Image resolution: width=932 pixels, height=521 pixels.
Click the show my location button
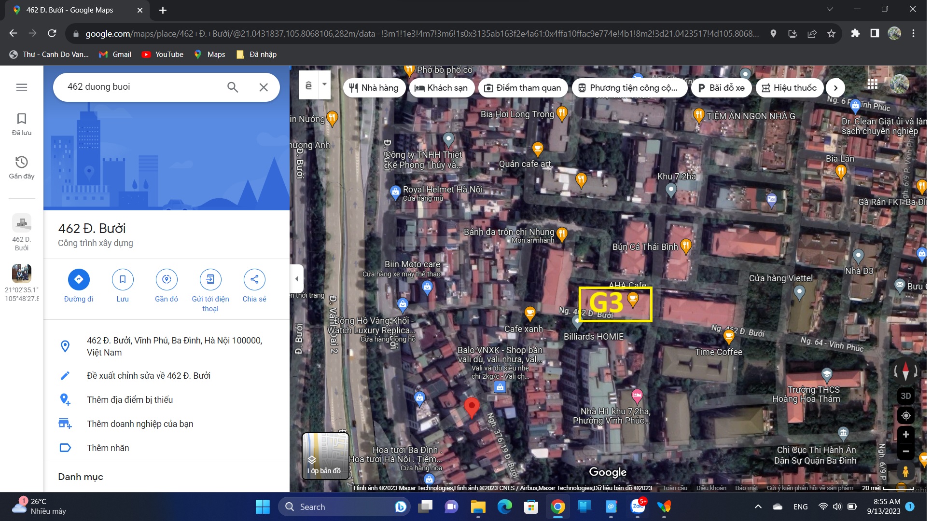coord(906,416)
